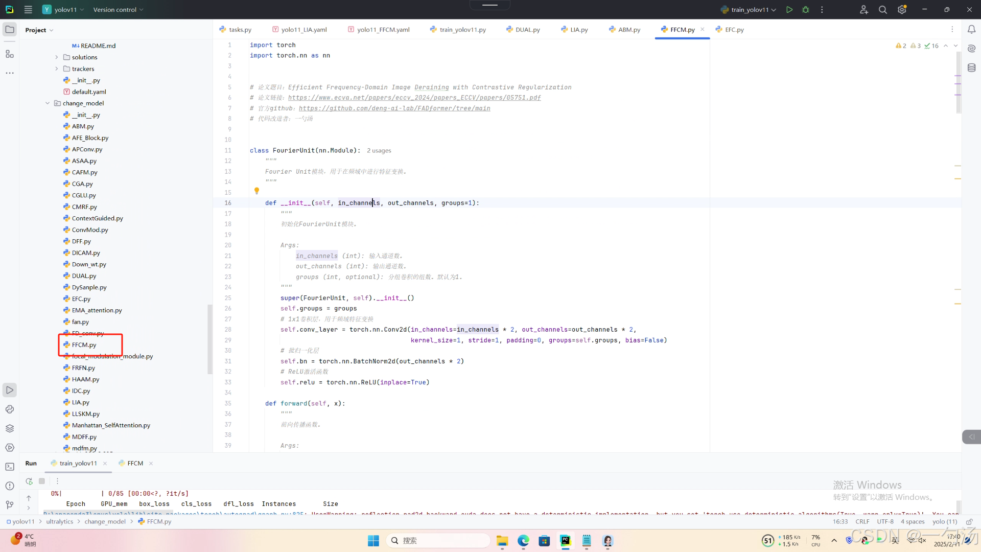The image size is (981, 552).
Task: Open the Python Packages tool window
Action: [x=10, y=428]
